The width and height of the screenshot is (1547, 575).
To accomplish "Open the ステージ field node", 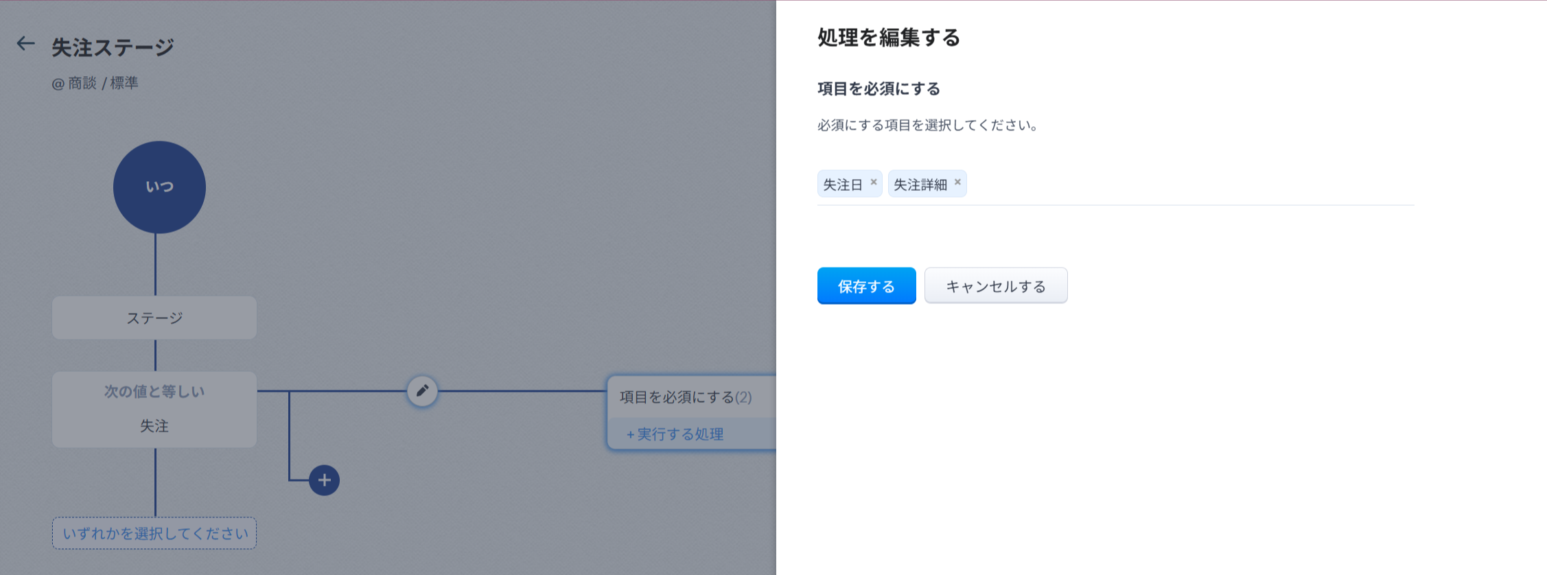I will pos(154,318).
